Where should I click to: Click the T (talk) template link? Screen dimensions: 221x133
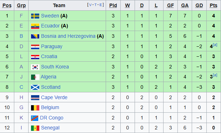(96, 5)
